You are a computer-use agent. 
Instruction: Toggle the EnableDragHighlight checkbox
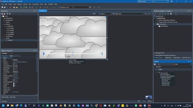(14, 82)
